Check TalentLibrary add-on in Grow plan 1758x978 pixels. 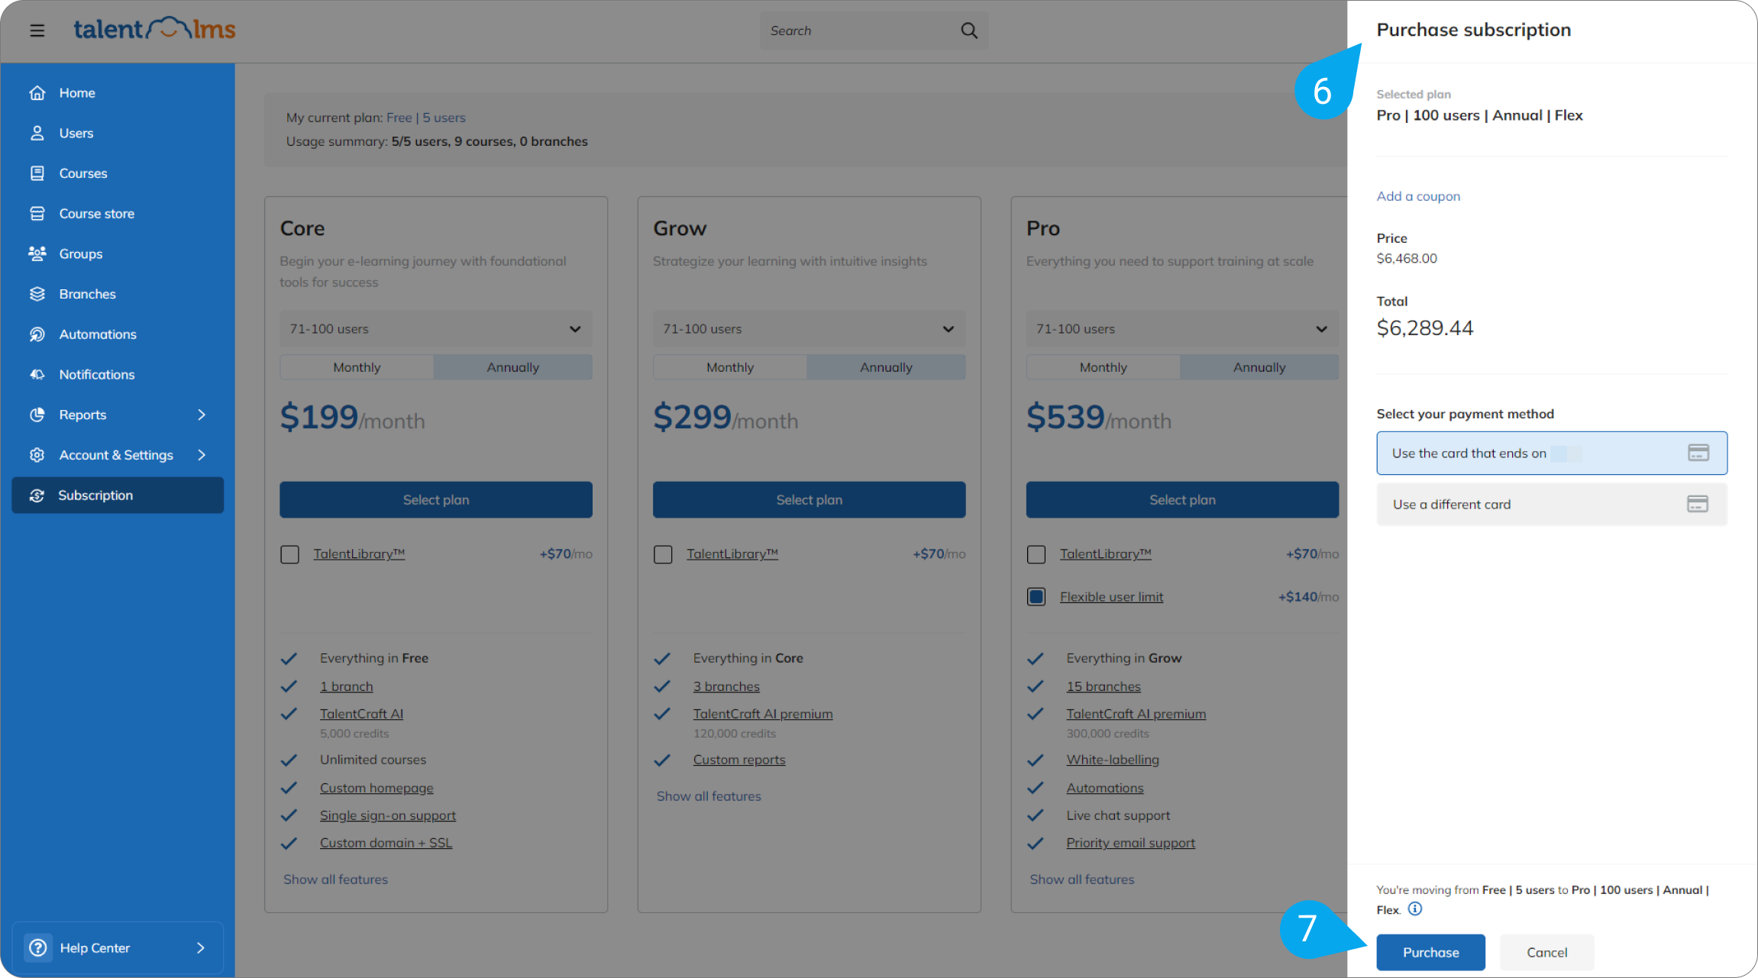(663, 554)
